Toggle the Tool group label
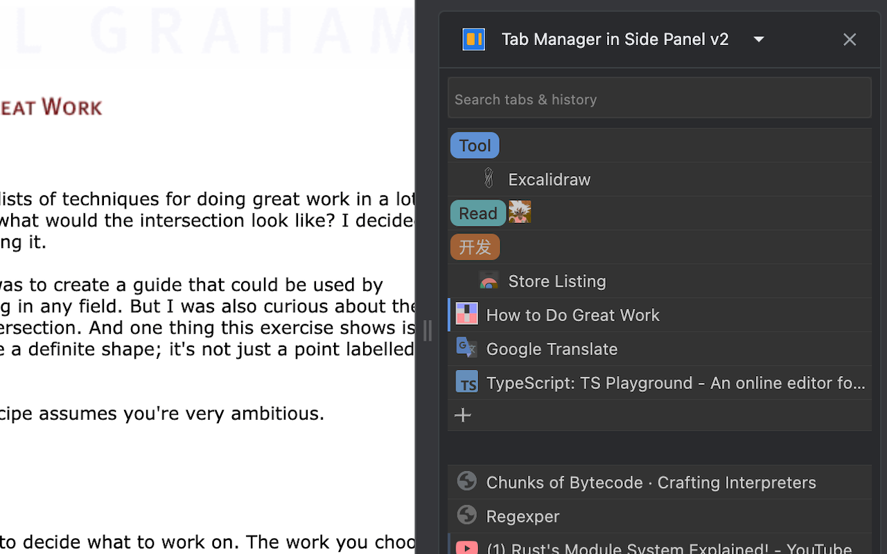The image size is (887, 554). click(x=474, y=145)
